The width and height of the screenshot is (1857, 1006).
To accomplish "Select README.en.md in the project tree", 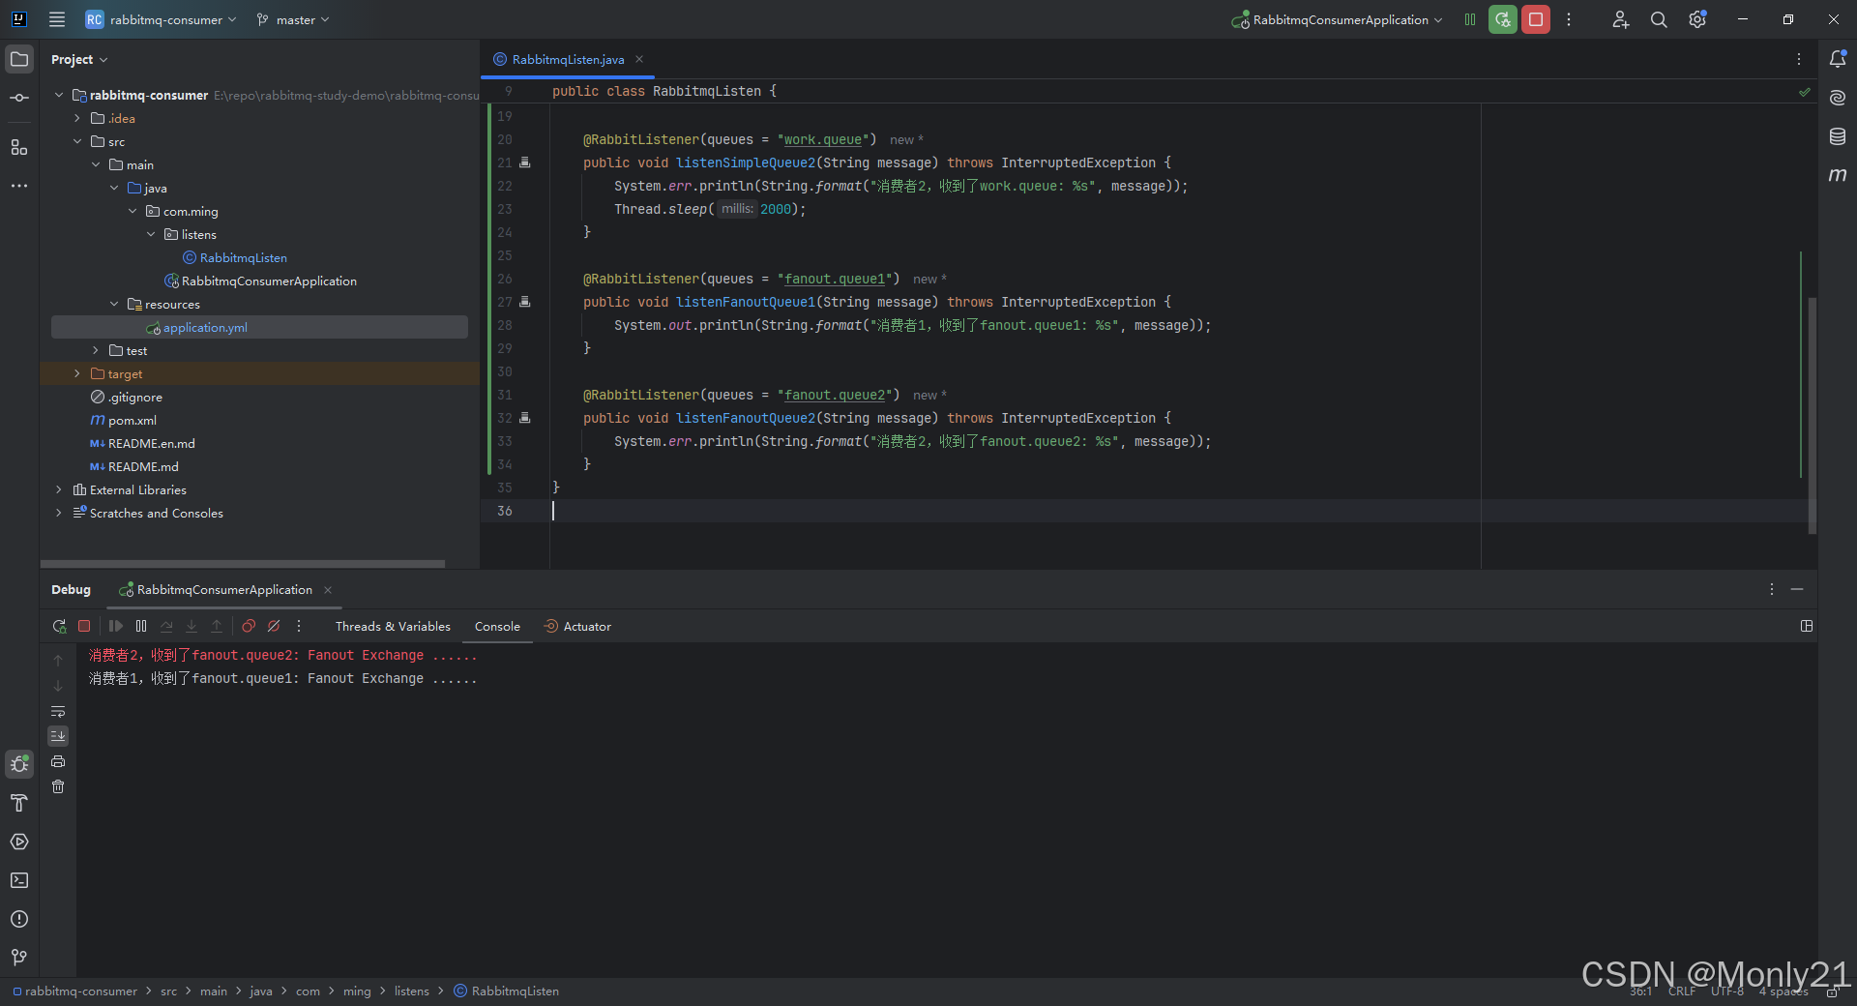I will [151, 443].
